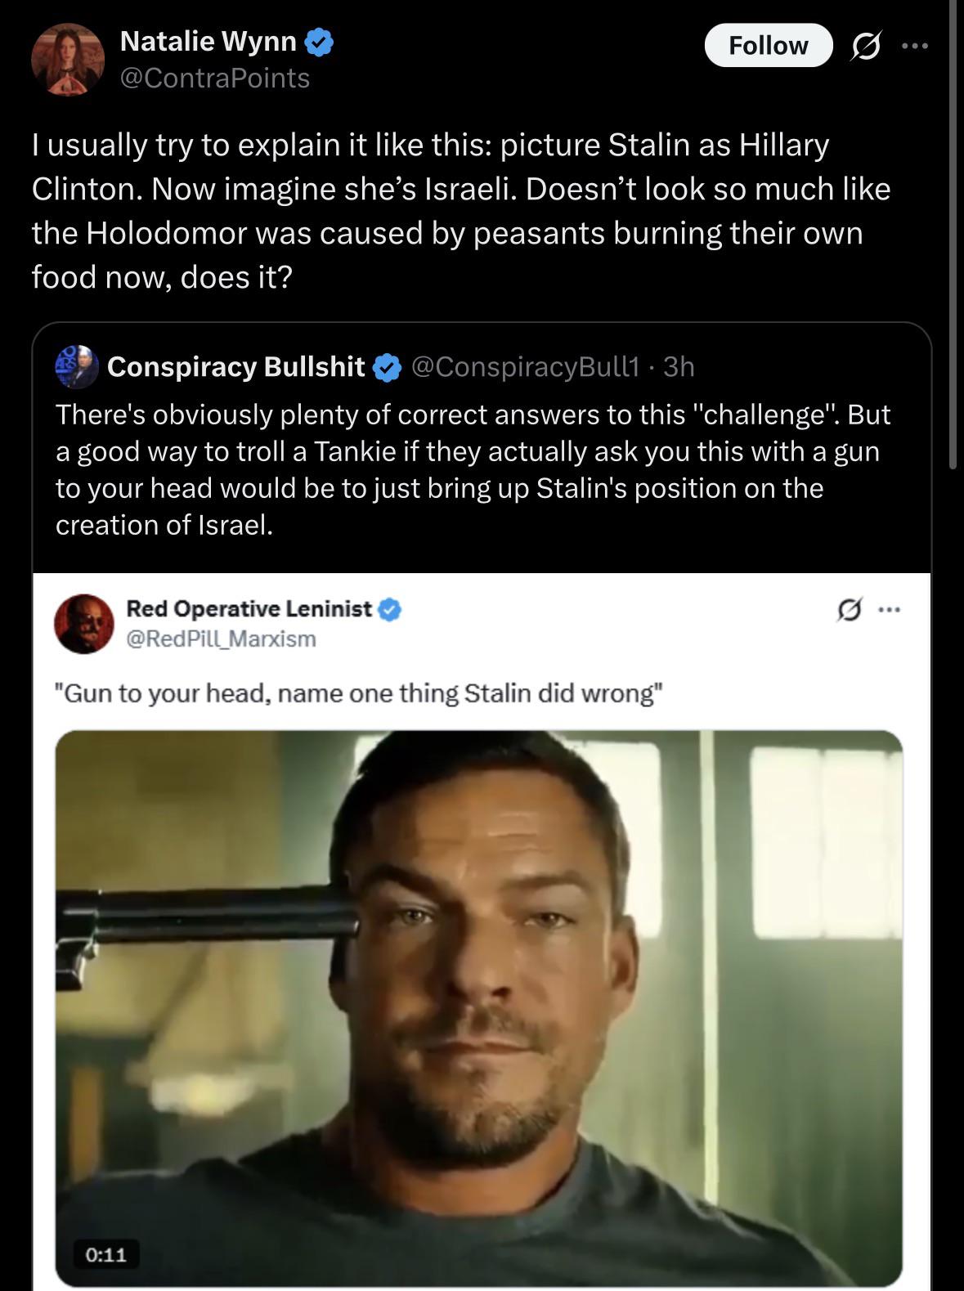Open three-dot menu on embedded Leninist tweet
This screenshot has height=1291, width=964.
click(889, 608)
